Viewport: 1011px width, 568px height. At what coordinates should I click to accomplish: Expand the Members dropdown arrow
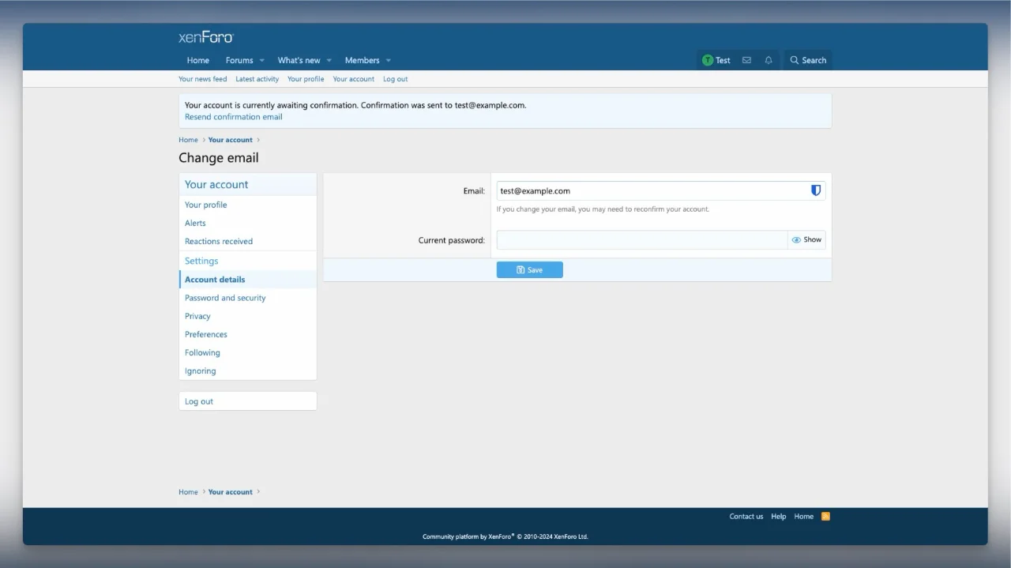click(x=389, y=61)
